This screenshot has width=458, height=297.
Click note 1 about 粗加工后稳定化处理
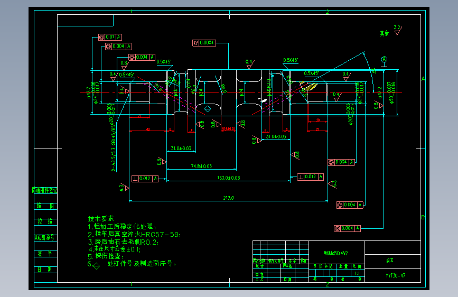point(122,227)
